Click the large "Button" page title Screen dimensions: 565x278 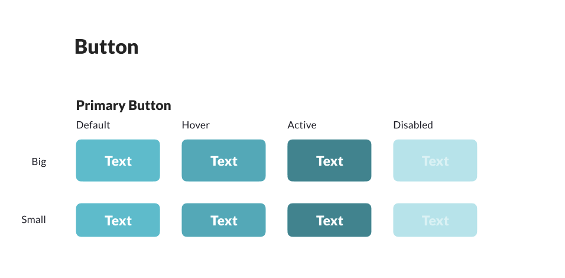[106, 47]
